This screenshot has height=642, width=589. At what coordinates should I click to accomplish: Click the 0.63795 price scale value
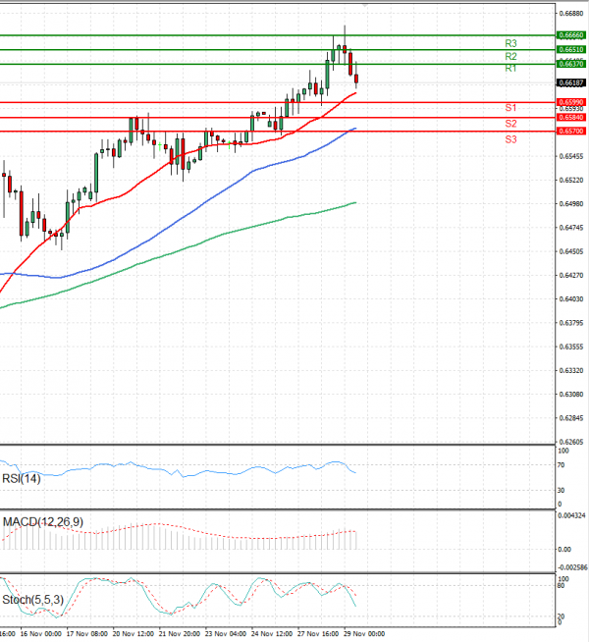[571, 323]
